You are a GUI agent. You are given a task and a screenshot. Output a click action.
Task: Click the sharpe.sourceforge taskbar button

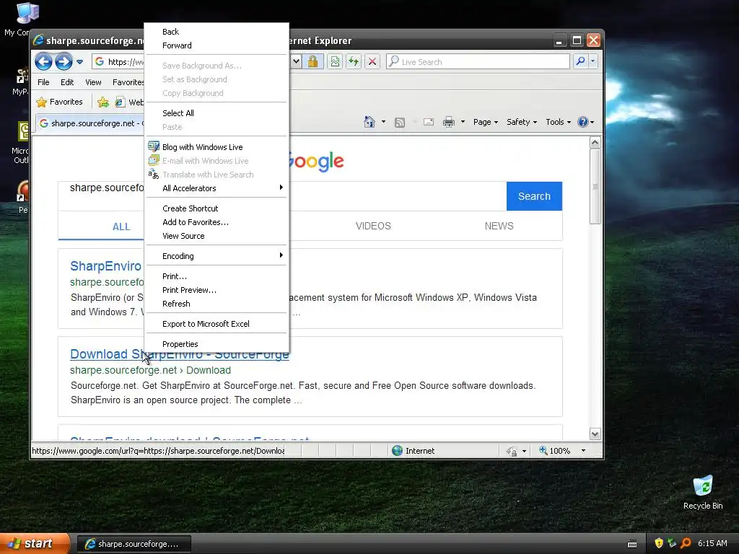coord(134,544)
